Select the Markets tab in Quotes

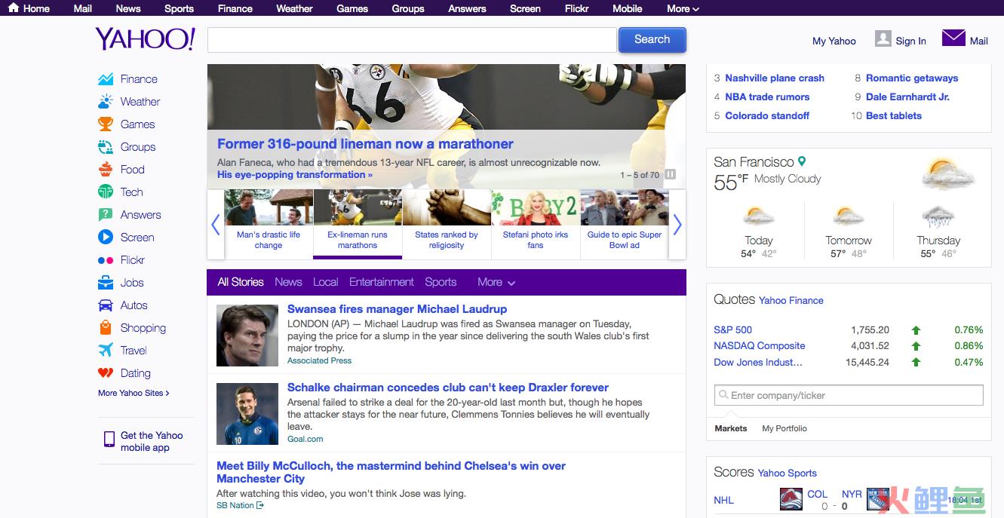tap(731, 428)
